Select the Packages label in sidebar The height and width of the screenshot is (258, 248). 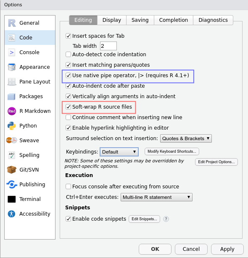(31, 96)
